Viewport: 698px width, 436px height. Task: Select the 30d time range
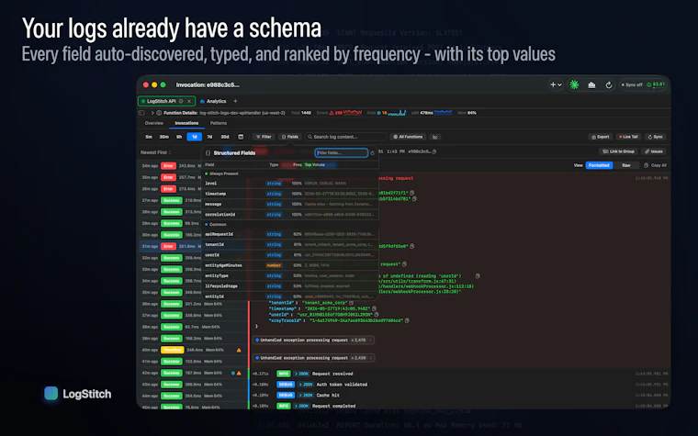[225, 137]
